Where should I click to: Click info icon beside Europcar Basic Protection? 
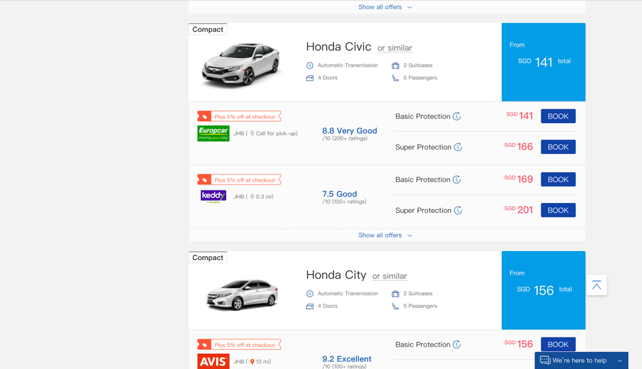point(456,117)
